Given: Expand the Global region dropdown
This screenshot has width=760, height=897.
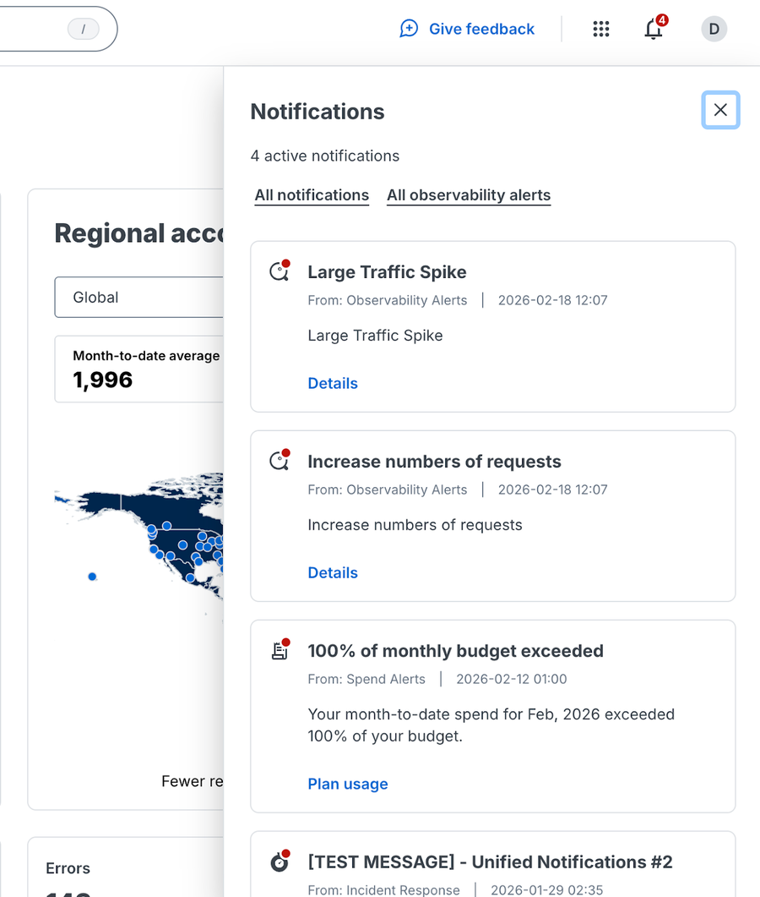Looking at the screenshot, I should pyautogui.click(x=139, y=298).
